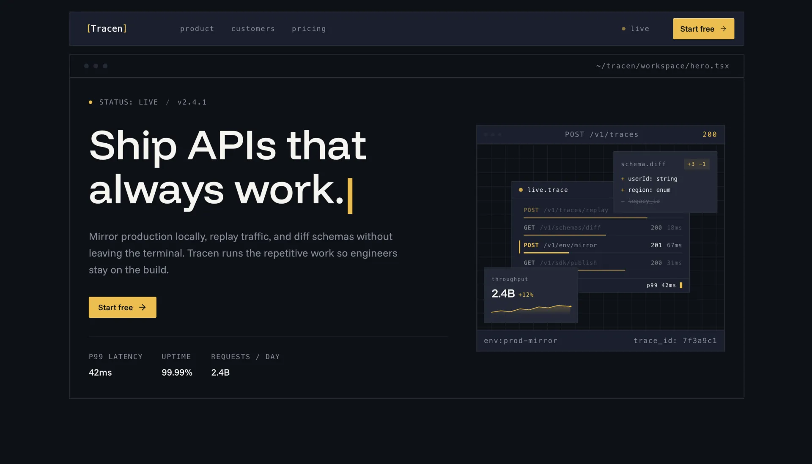Click the 200 status code in panel header
Screen dimensions: 812x464
click(710, 134)
